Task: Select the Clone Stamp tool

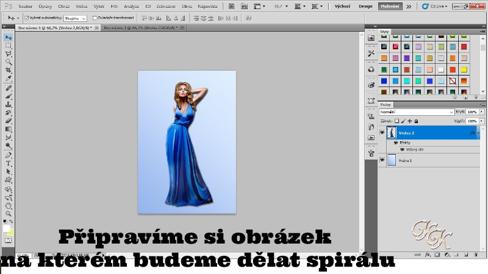Action: click(x=9, y=104)
